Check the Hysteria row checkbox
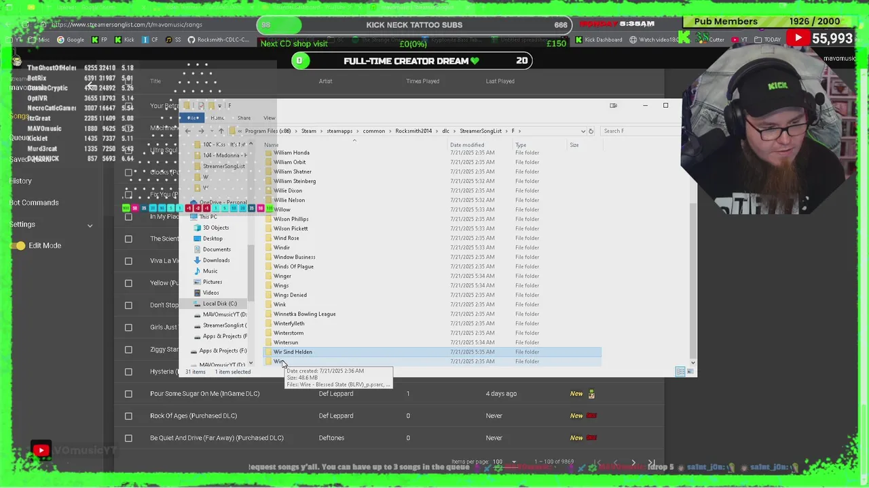Screen dimensions: 869x488 tap(128, 371)
